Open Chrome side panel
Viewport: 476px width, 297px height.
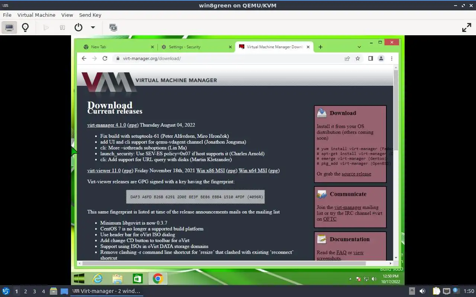point(370,58)
